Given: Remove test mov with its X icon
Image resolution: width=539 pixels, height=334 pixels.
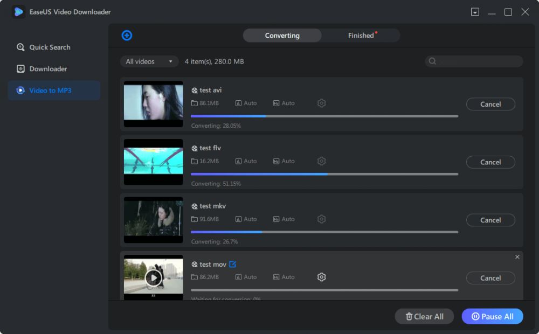Looking at the screenshot, I should click(517, 257).
